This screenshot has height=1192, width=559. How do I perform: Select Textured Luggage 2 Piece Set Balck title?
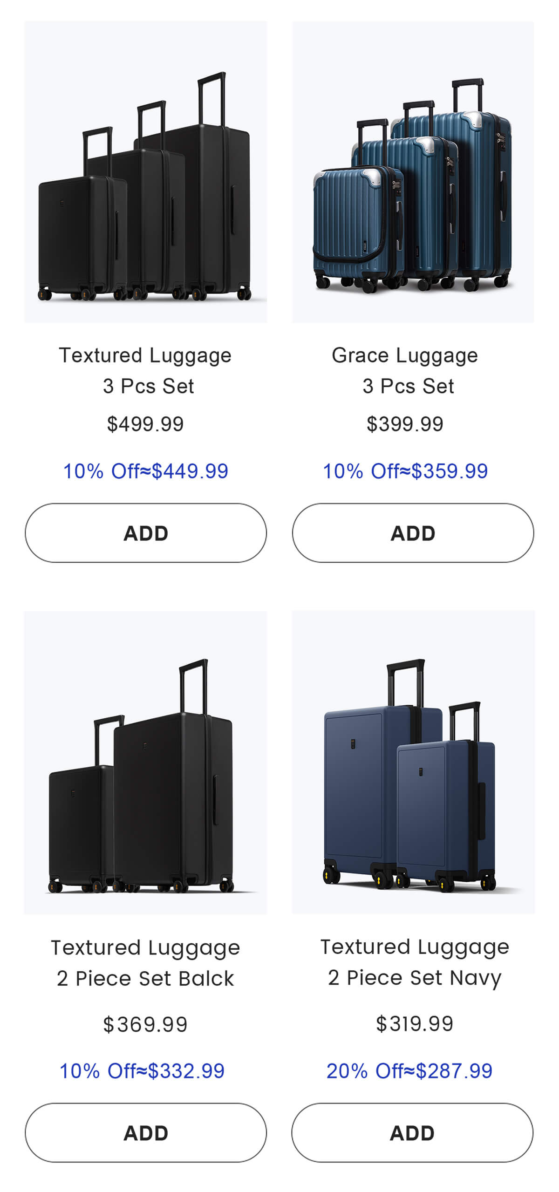[145, 963]
